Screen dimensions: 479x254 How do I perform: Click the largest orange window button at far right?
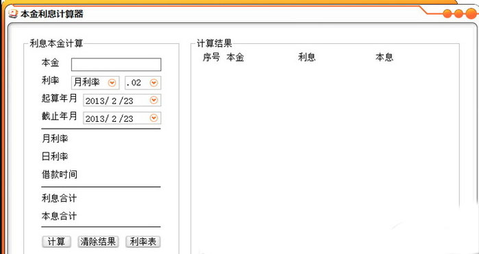[471, 14]
